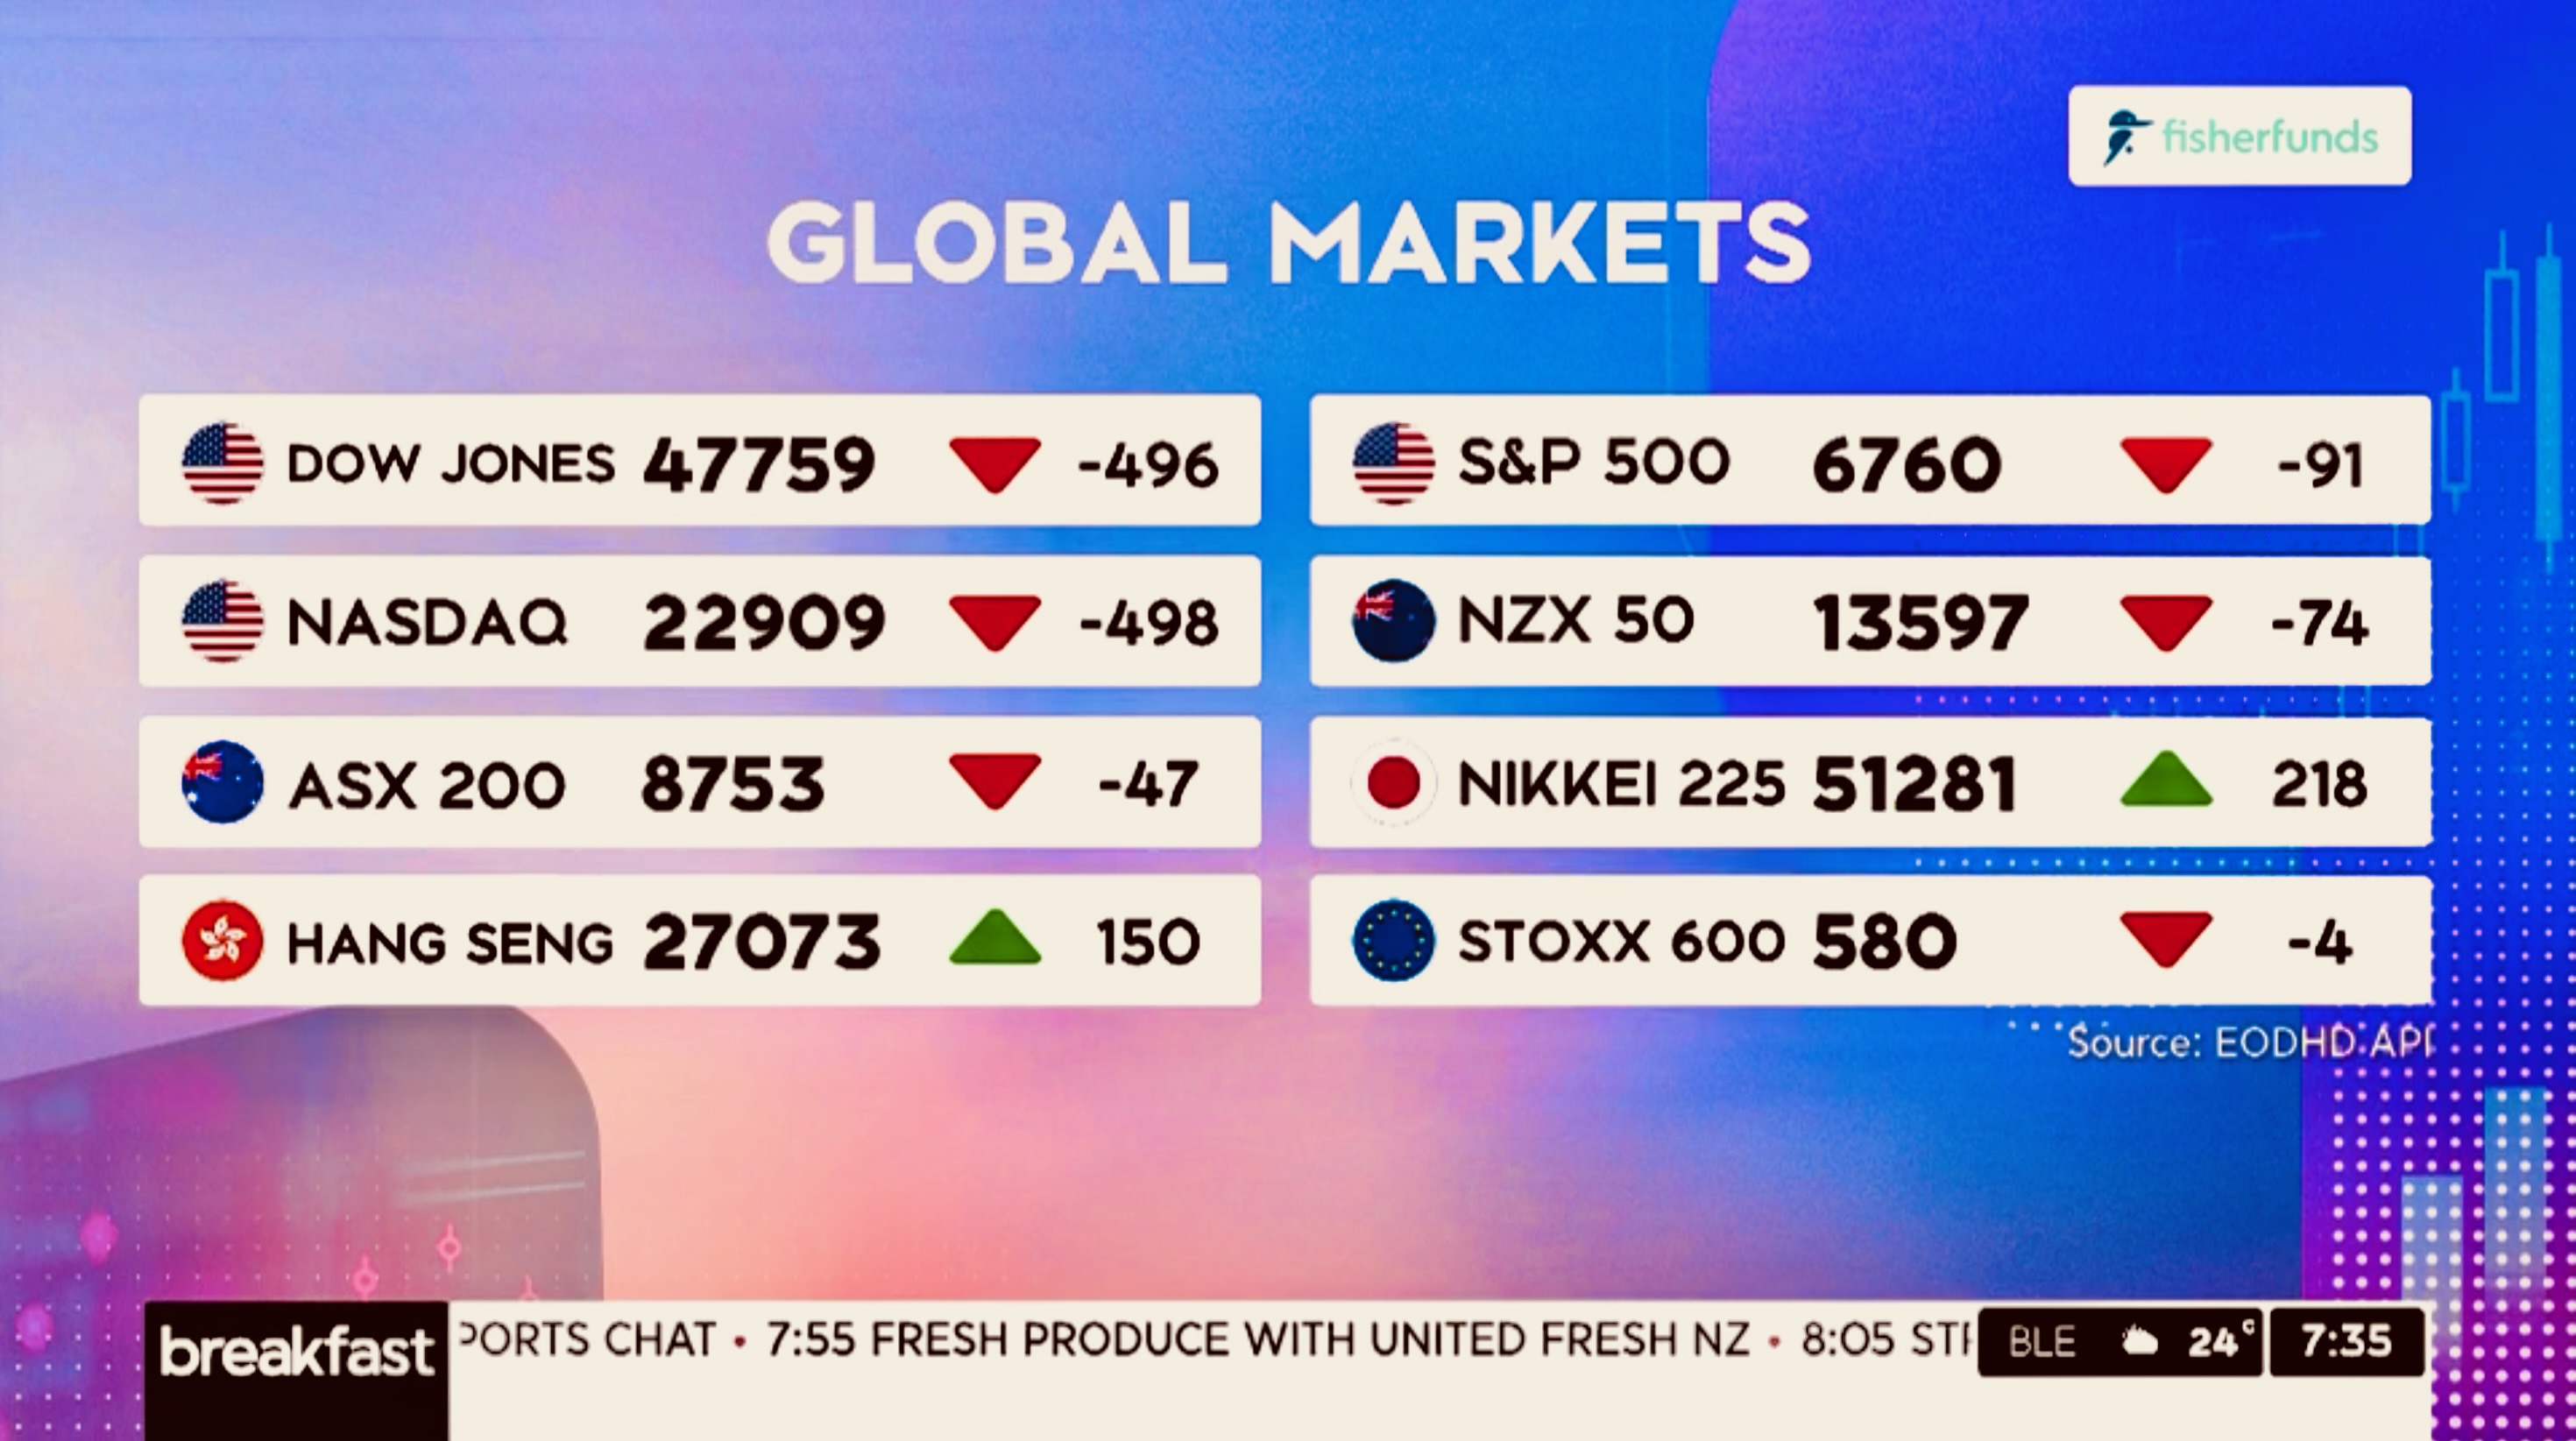Click the New Zealand flag icon
This screenshot has width=2576, height=1441.
point(1393,621)
